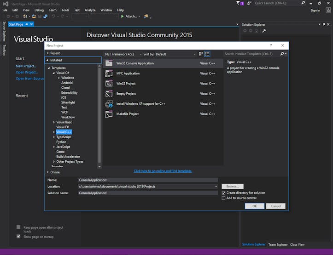
Task: Click the scroll-down arrow of template tree
Action: pyautogui.click(x=99, y=167)
